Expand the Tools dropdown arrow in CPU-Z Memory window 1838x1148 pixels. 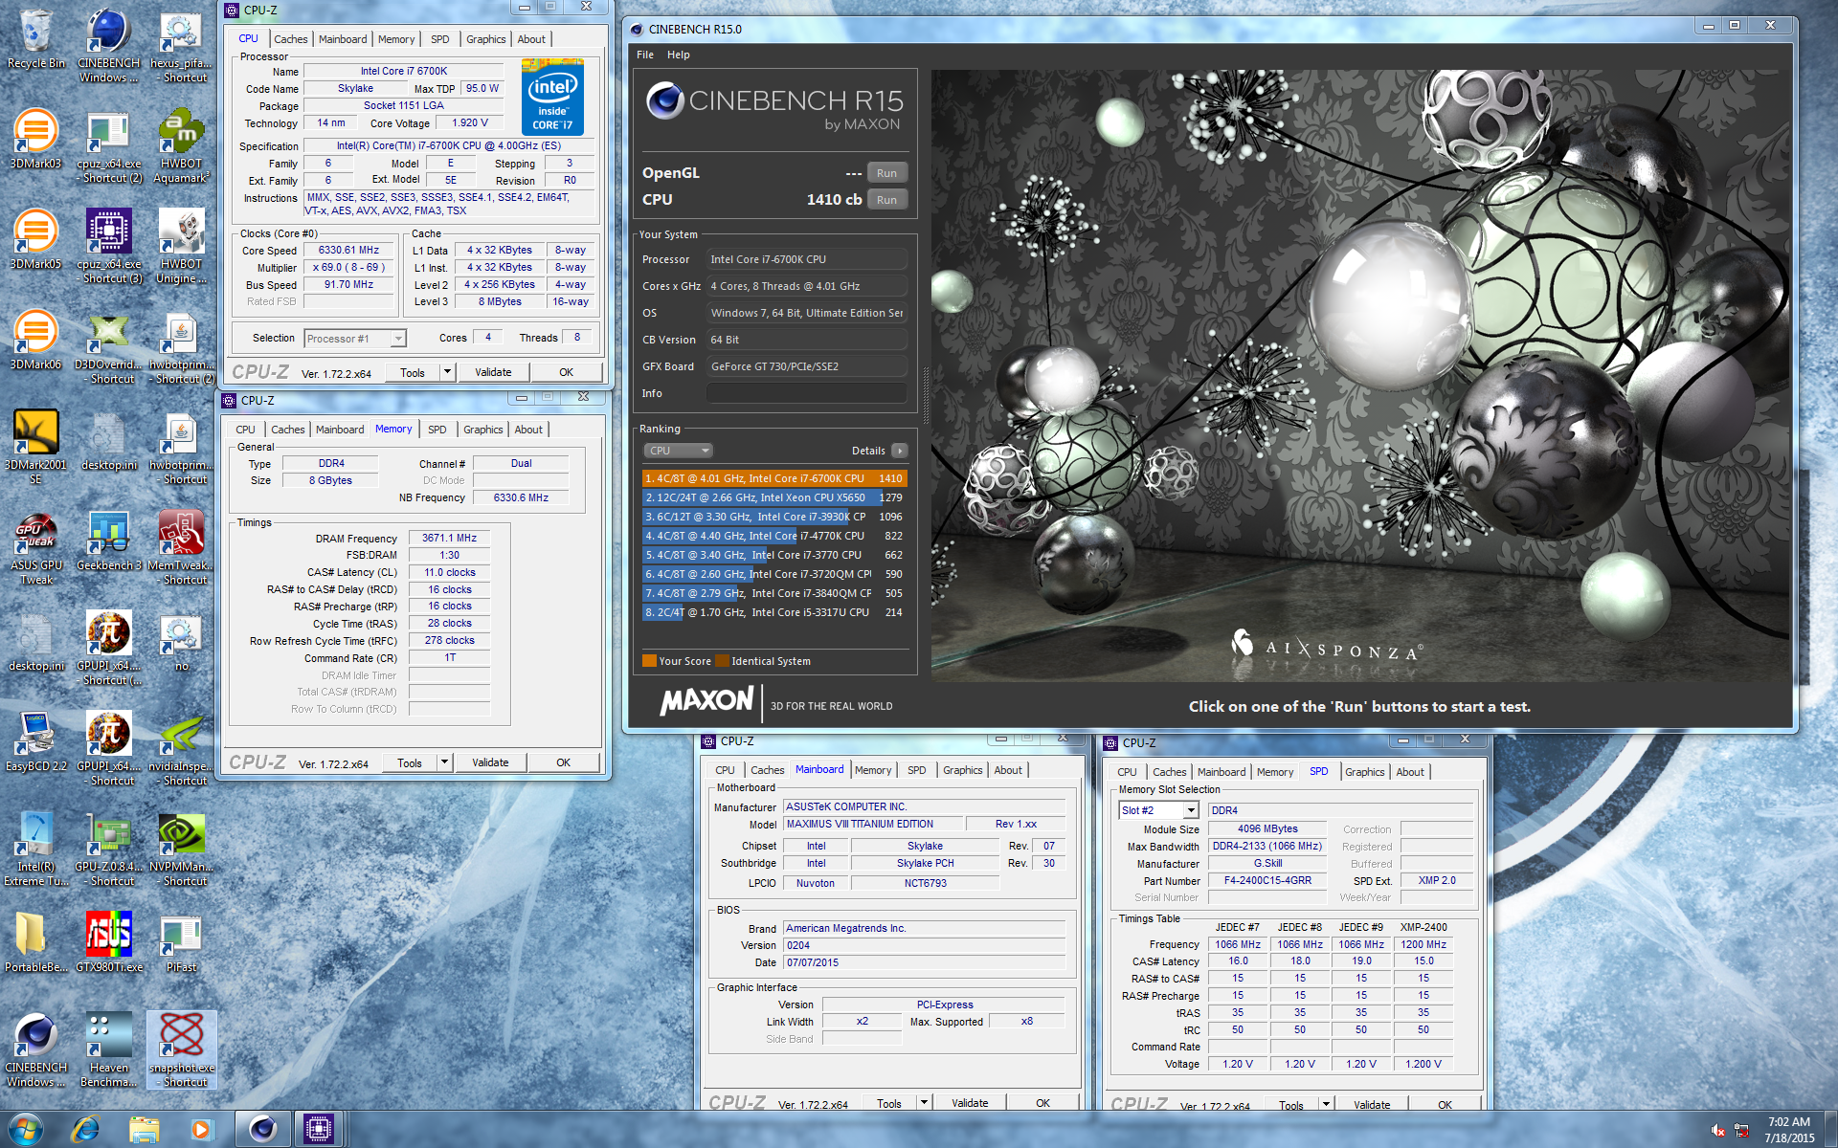444,762
